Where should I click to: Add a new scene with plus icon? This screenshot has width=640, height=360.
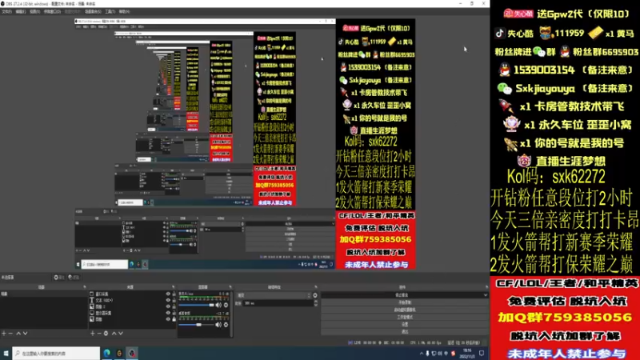(4, 334)
